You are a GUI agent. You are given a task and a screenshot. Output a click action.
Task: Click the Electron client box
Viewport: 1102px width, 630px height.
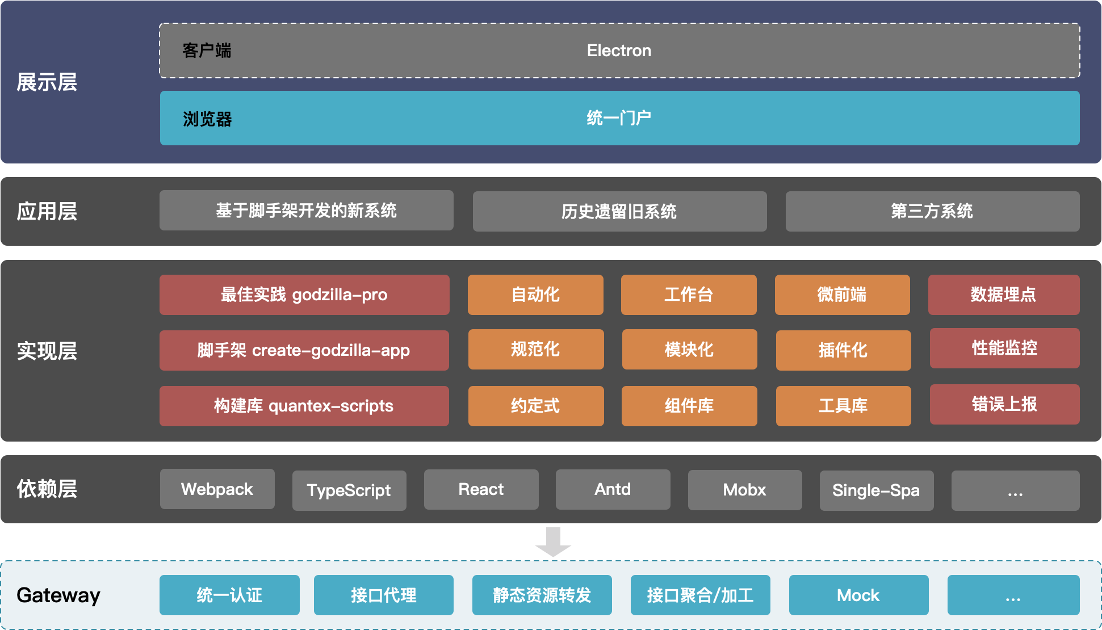[x=619, y=51]
